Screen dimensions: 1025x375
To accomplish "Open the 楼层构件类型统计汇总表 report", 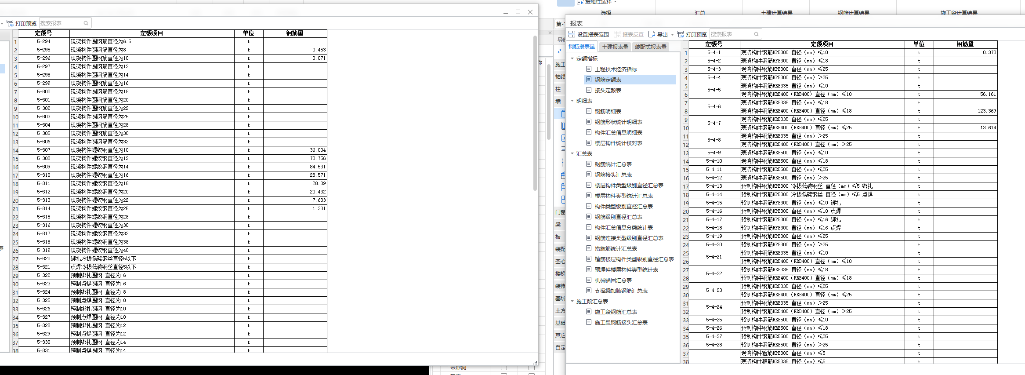I will (x=623, y=196).
